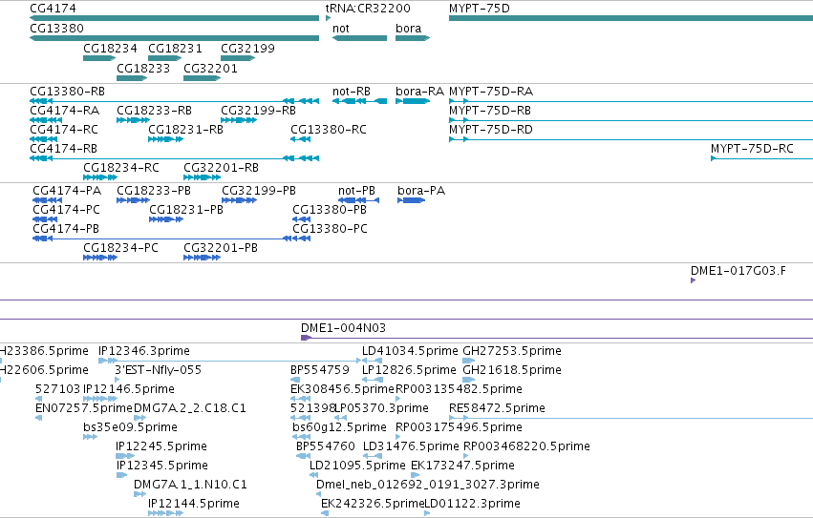
Task: Click the CG18233 gene label
Action: 143,69
